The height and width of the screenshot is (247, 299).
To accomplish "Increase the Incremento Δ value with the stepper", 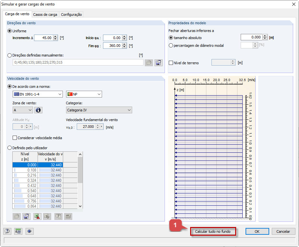I will click(54, 36).
